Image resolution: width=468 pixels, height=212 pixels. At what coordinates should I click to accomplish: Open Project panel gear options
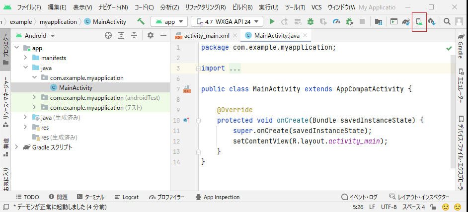[151, 36]
